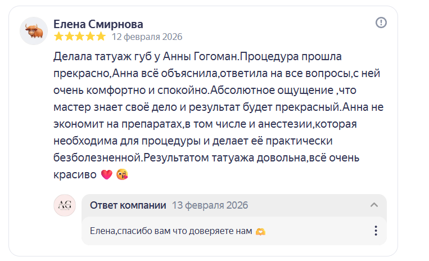Screen dimensions: 429x261
Task: Click the heart-hands emoji in reply
Action: click(x=260, y=231)
